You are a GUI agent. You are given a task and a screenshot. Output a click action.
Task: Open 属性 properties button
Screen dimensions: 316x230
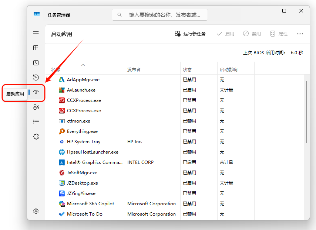tap(279, 34)
